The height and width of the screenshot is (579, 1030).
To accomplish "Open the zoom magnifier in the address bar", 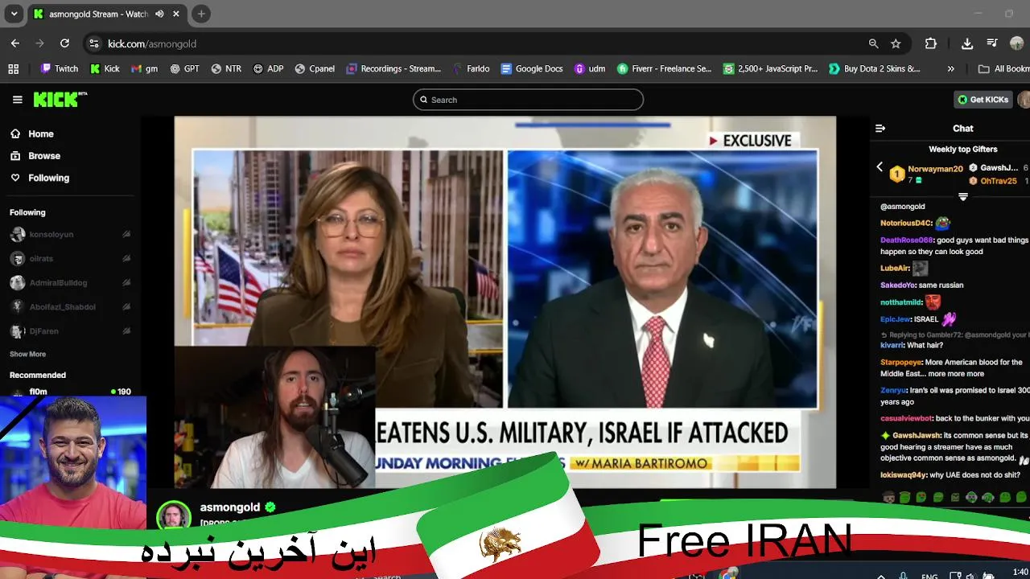I will pos(874,43).
